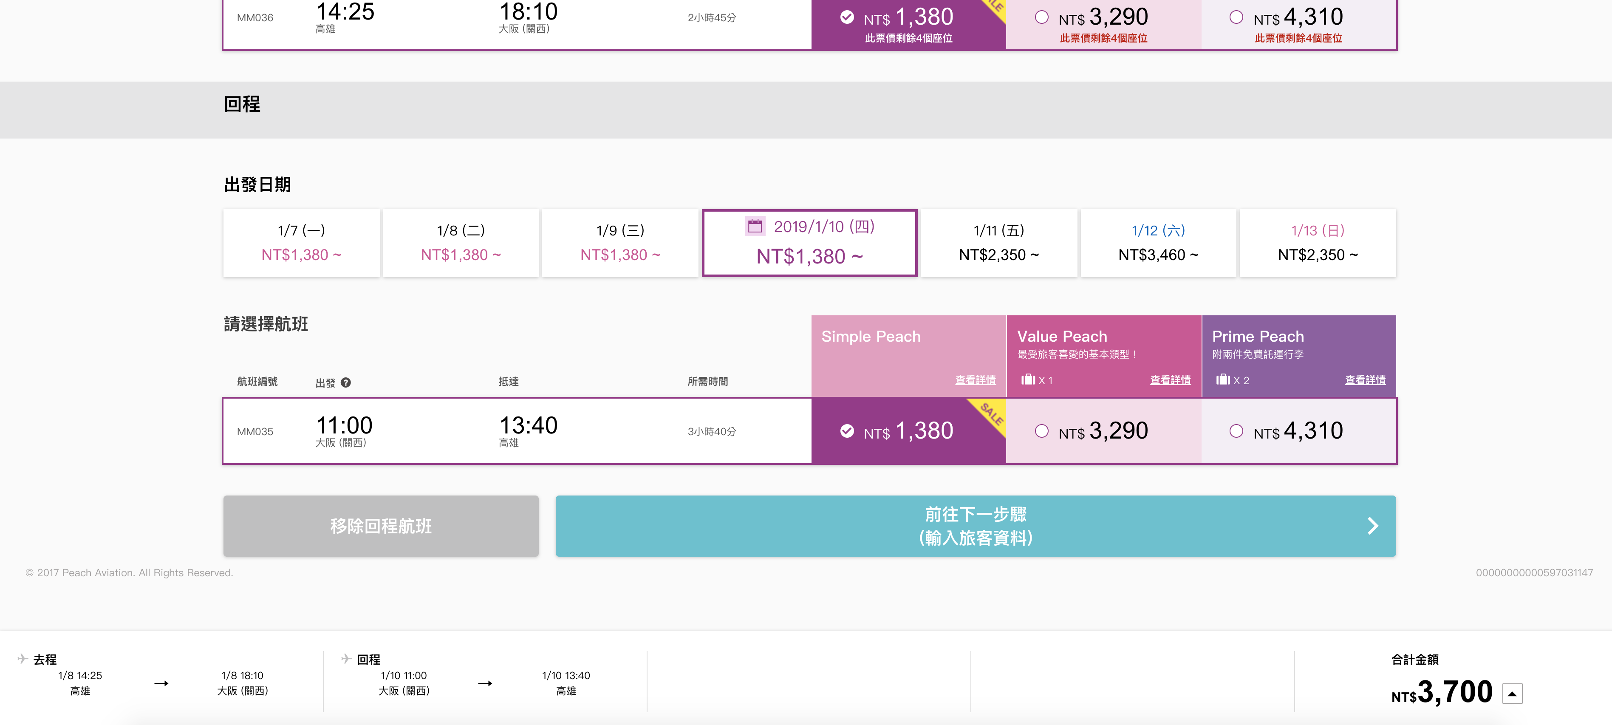Image resolution: width=1612 pixels, height=725 pixels.
Task: Choose selected date 2019/1/10 (四)
Action: [810, 243]
